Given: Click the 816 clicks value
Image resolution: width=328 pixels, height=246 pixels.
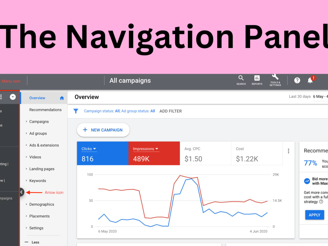Looking at the screenshot, I should (x=88, y=159).
